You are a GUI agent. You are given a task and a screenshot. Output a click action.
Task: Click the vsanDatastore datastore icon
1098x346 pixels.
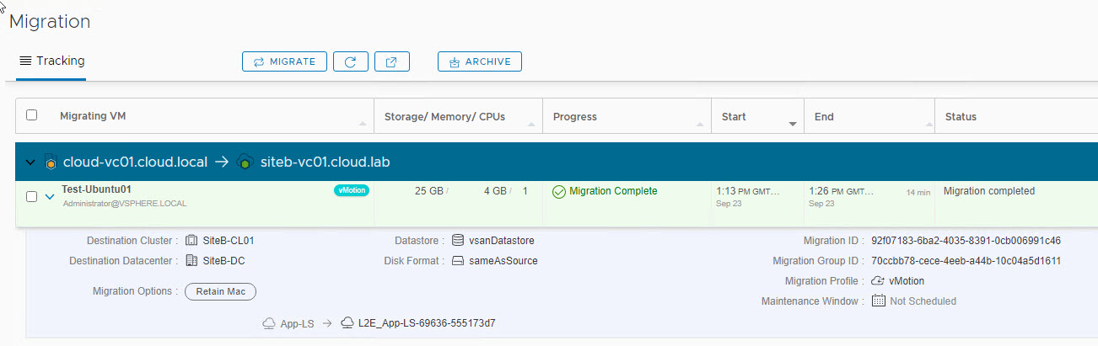[458, 240]
